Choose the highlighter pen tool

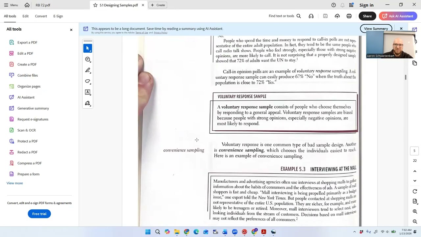pyautogui.click(x=87, y=70)
